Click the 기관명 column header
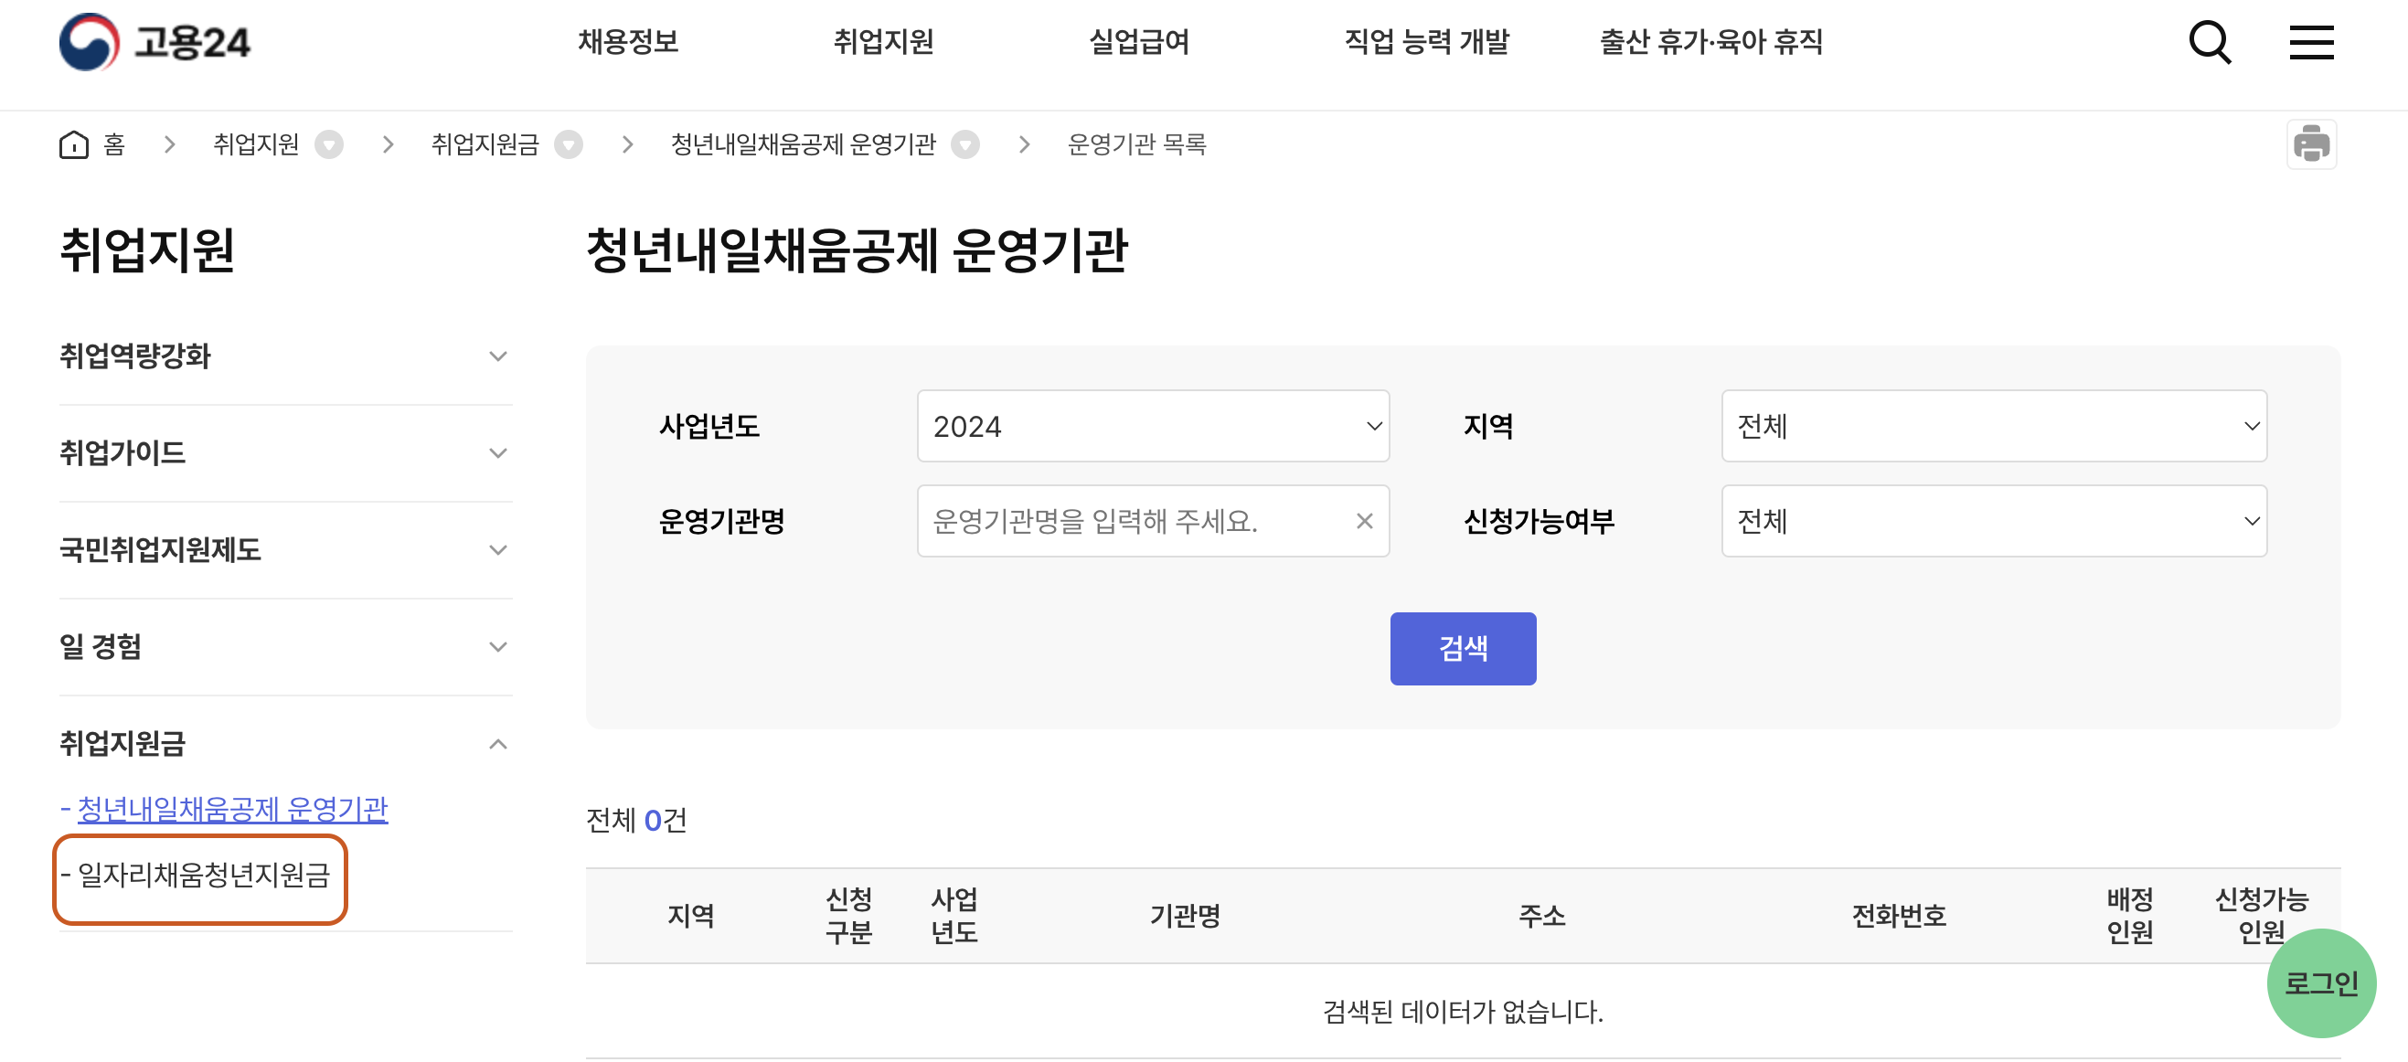Screen dimensions: 2408x1062 coord(1185,916)
